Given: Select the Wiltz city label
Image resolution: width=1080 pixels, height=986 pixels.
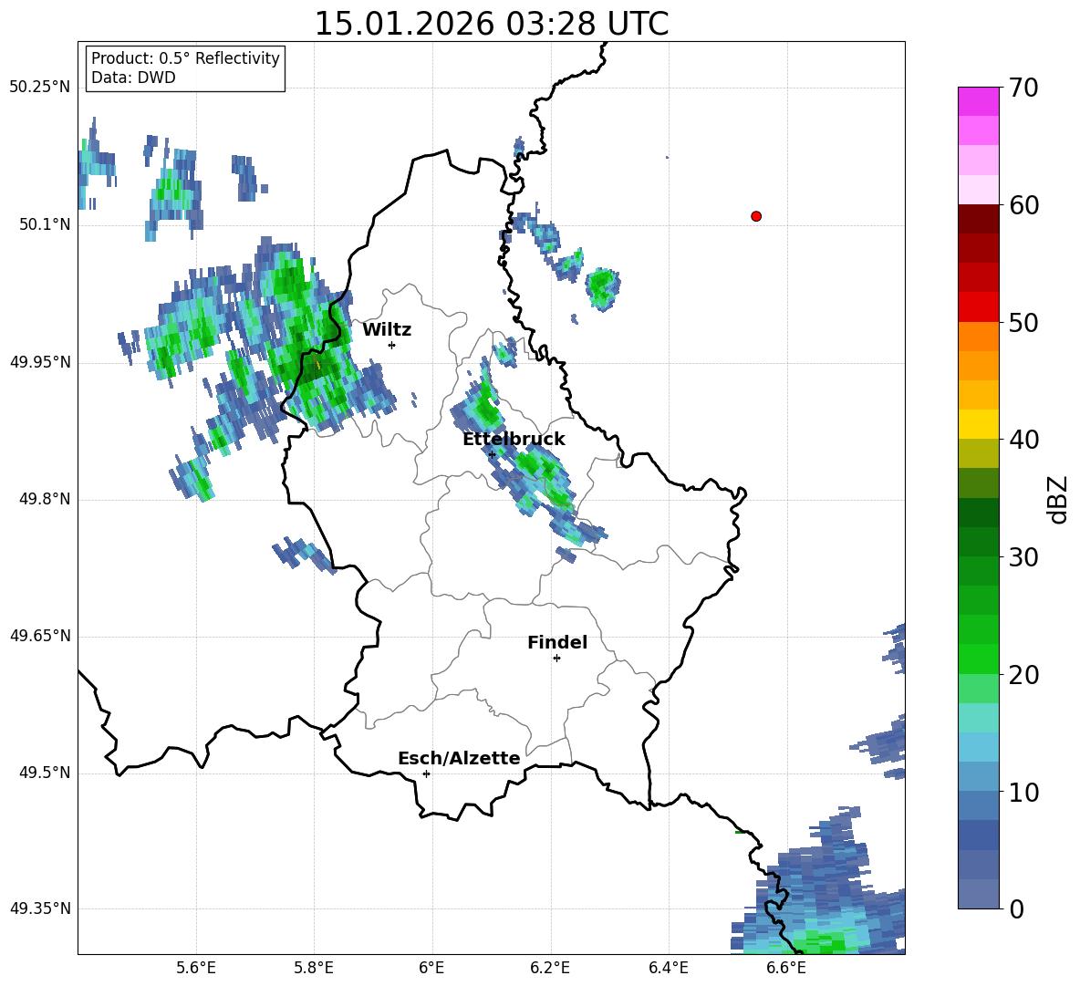Looking at the screenshot, I should (x=387, y=330).
